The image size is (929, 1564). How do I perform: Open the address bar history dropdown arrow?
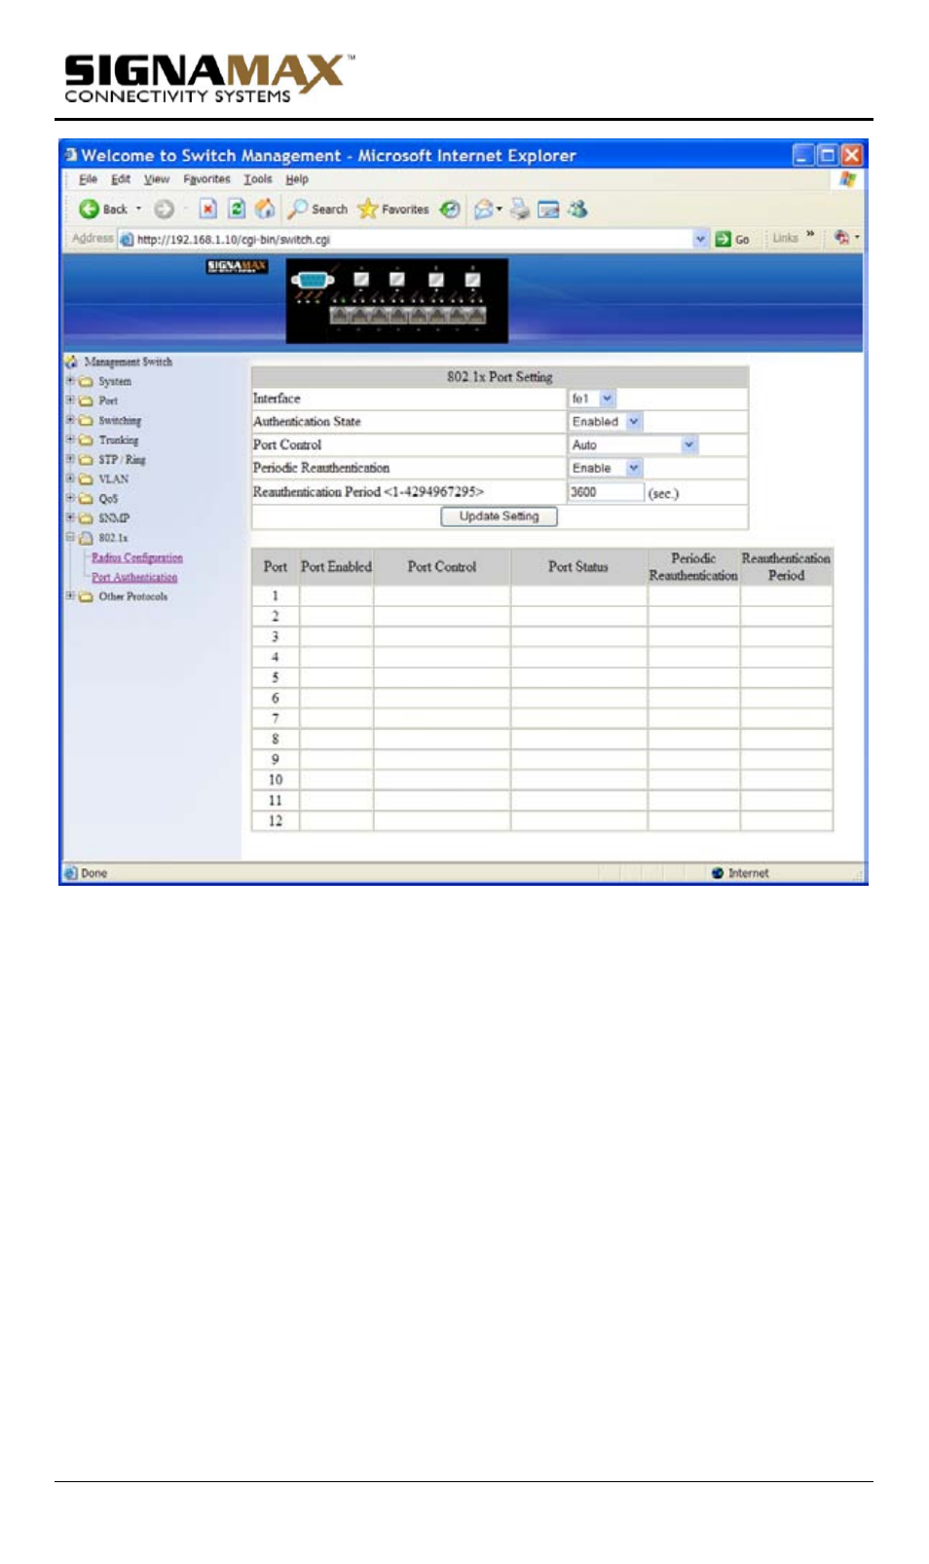[700, 239]
